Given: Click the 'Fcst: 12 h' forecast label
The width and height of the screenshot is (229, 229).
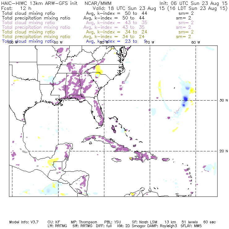Looking at the screenshot, I should (x=16, y=8).
